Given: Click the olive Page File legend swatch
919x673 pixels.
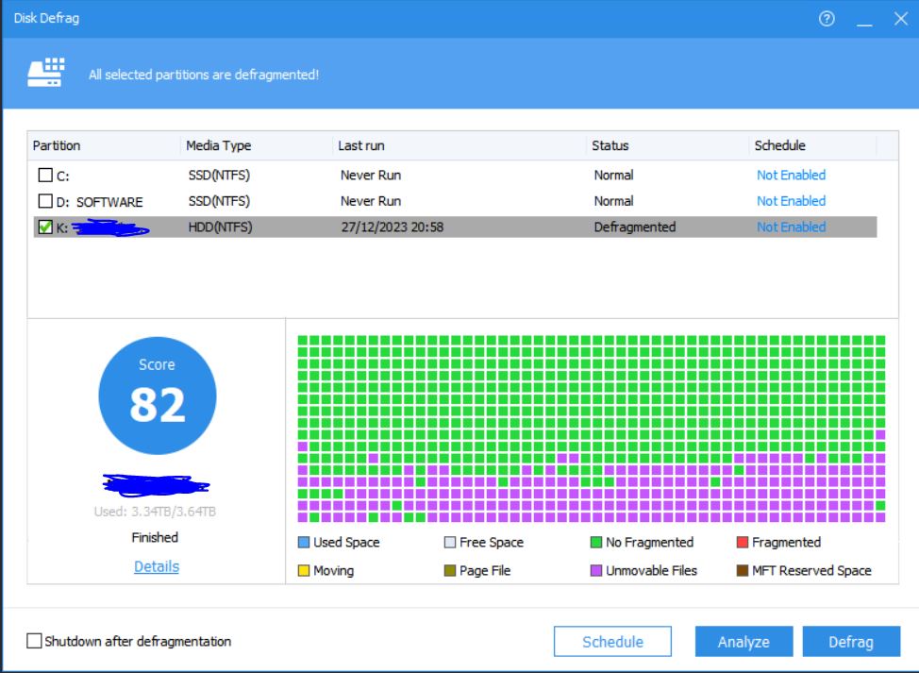Looking at the screenshot, I should click(x=449, y=570).
